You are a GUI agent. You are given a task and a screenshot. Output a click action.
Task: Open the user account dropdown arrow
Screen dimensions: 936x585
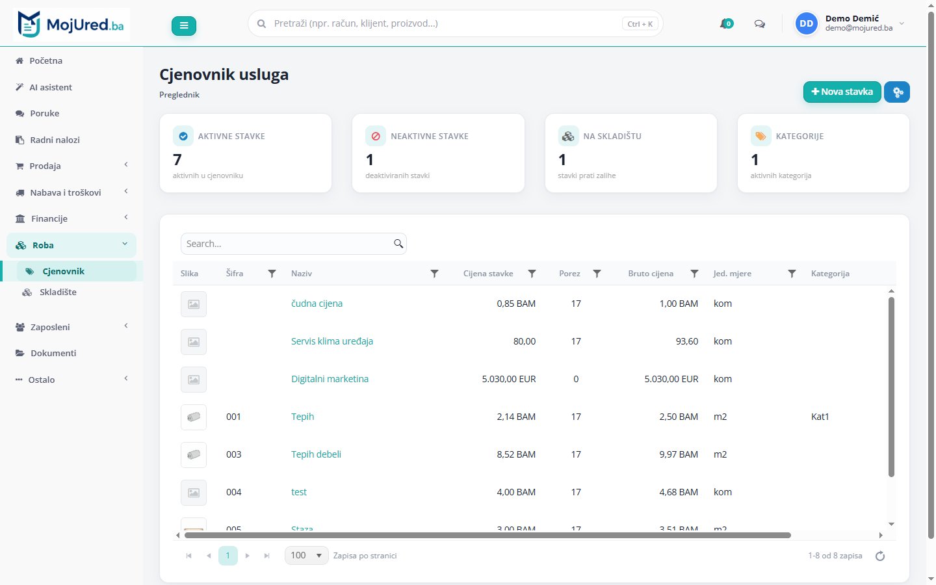click(x=902, y=23)
